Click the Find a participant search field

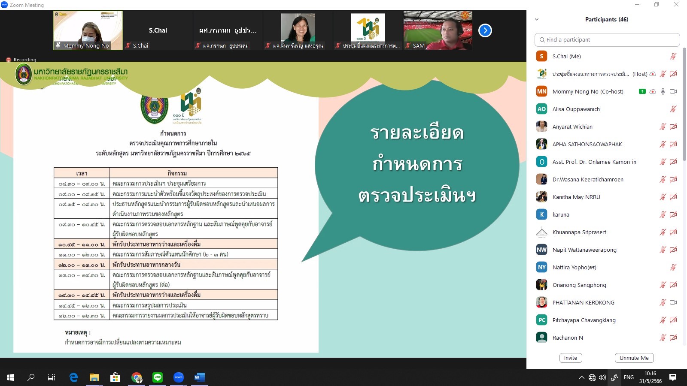(x=607, y=39)
